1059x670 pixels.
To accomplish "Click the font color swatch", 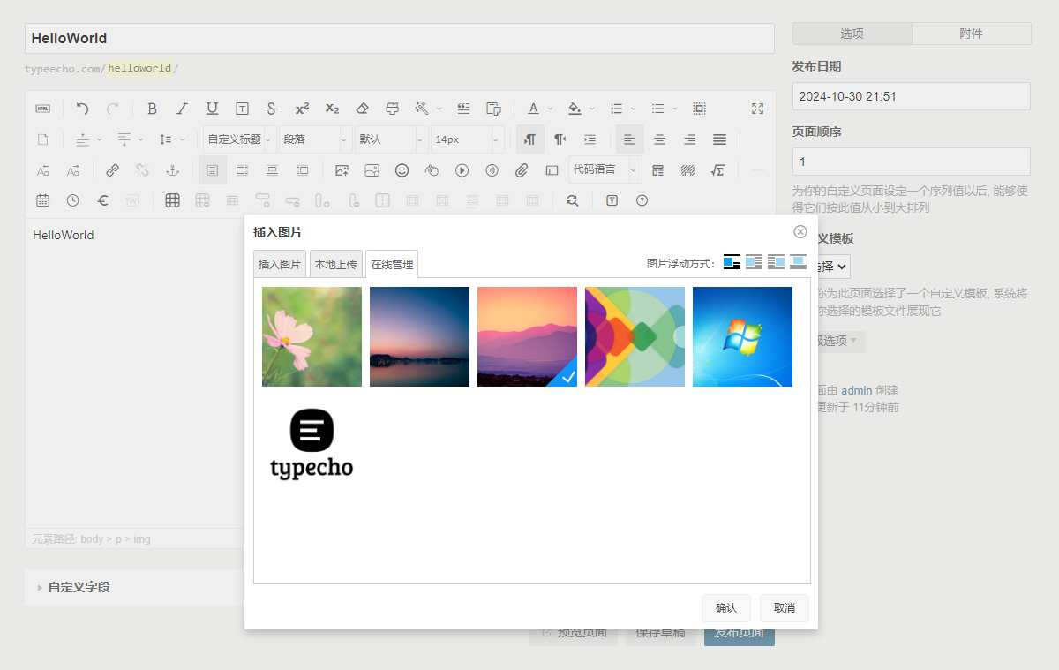I will point(533,109).
